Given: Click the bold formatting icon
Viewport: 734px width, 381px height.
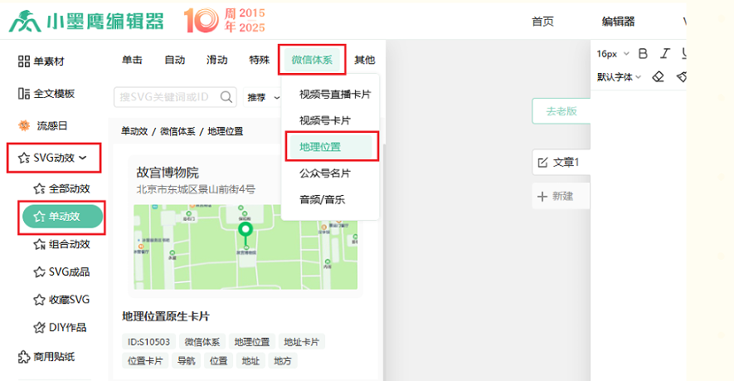Looking at the screenshot, I should tap(643, 54).
